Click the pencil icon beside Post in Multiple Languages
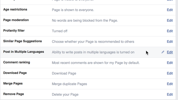The image size is (178, 100). 163,52
